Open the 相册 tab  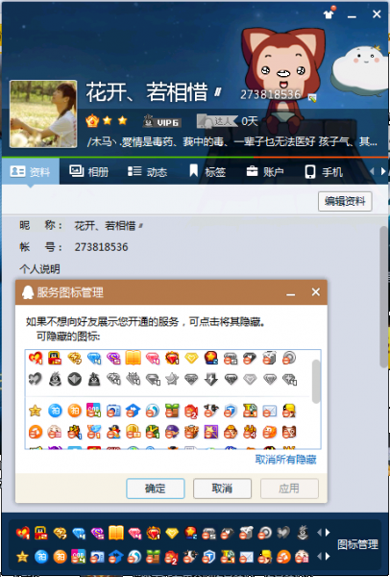click(x=88, y=171)
